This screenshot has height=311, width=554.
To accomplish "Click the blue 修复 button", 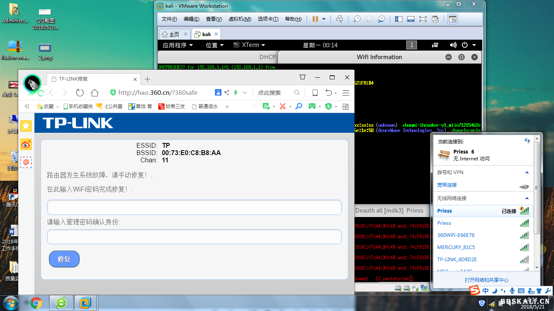I will pyautogui.click(x=64, y=259).
